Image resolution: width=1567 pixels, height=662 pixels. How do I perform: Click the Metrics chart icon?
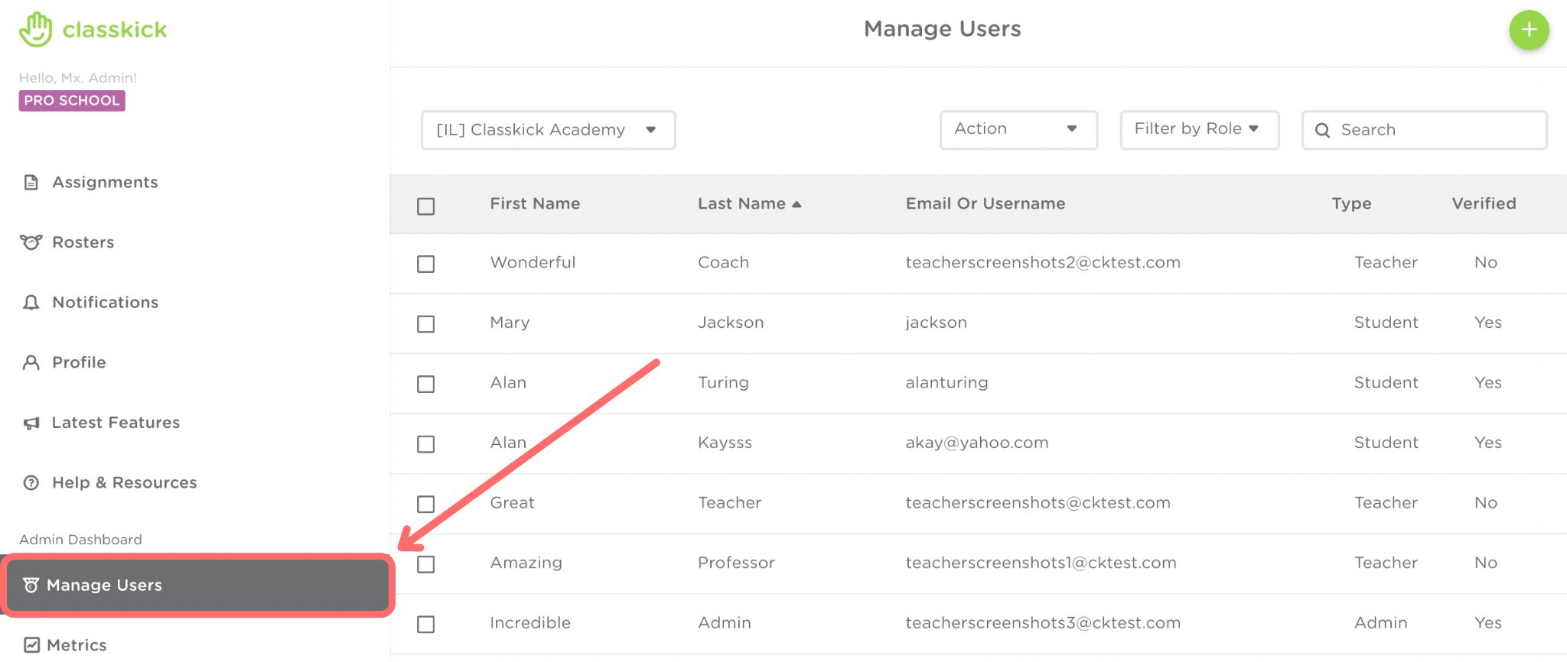click(31, 645)
